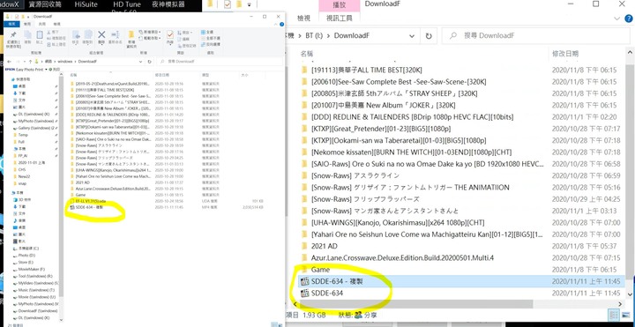Click refresh button in right window address bar
635x327 pixels.
click(429, 35)
